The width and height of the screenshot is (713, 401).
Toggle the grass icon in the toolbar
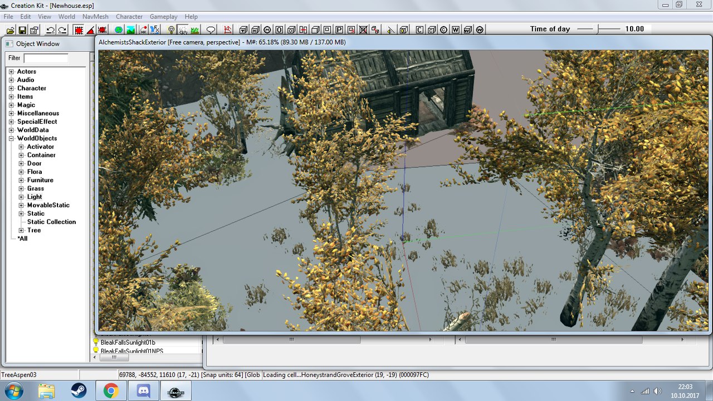[195, 30]
